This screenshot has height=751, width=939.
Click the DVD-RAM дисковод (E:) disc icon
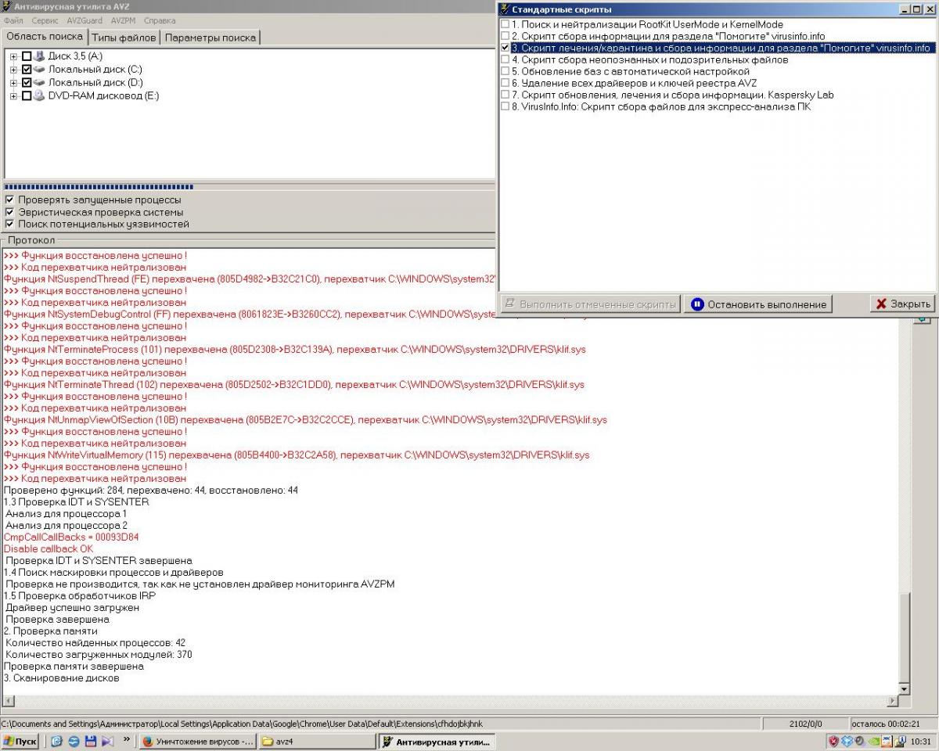coord(39,95)
